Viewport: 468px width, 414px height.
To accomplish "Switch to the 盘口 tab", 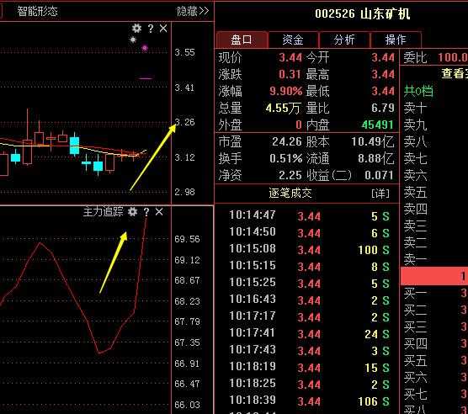I will coord(242,40).
